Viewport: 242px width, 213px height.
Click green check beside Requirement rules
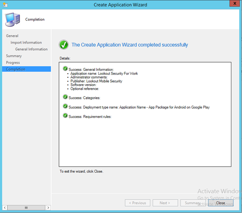[x=65, y=115]
